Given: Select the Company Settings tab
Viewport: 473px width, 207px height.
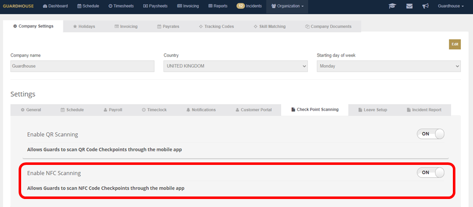Looking at the screenshot, I should (33, 26).
